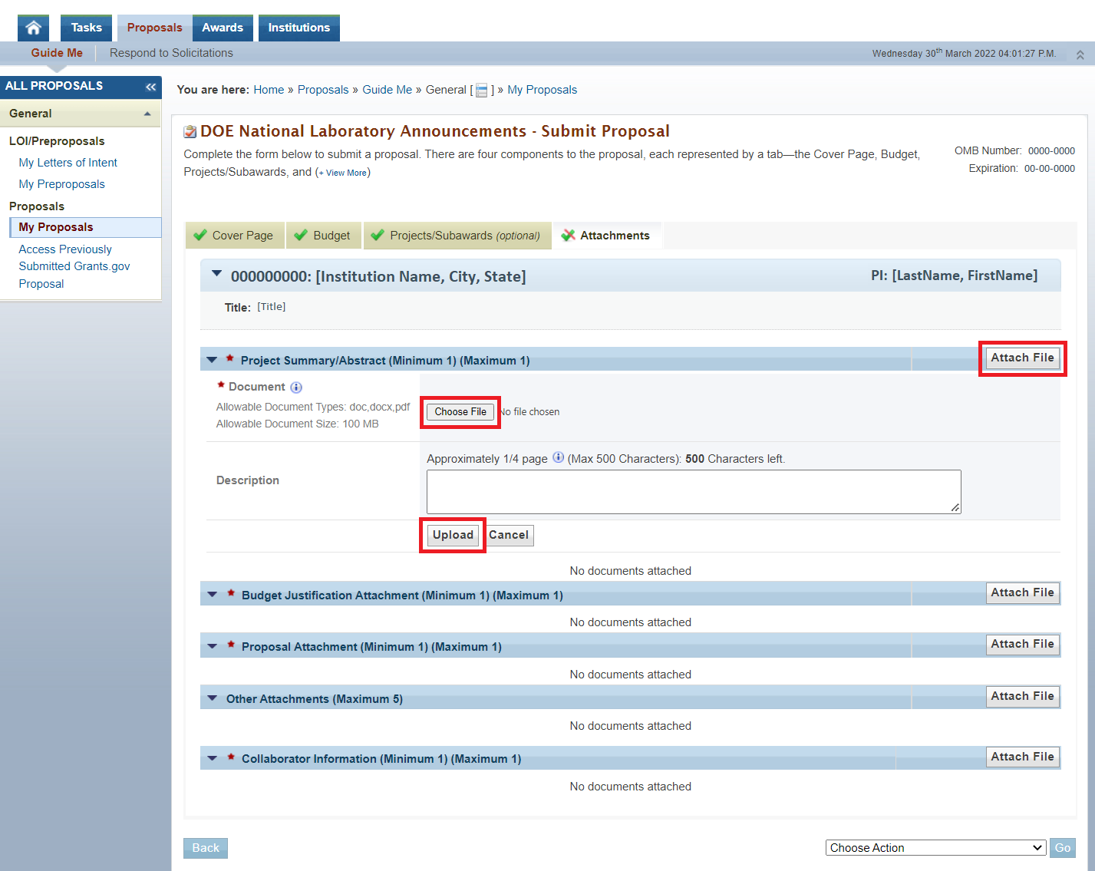The image size is (1095, 871).
Task: Attach file to Other Attachments
Action: [1022, 696]
